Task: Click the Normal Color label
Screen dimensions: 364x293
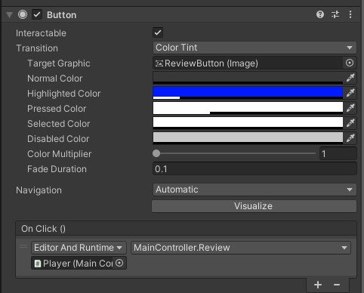Action: [55, 79]
